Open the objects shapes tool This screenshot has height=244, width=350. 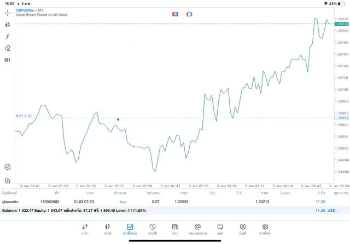point(8,48)
